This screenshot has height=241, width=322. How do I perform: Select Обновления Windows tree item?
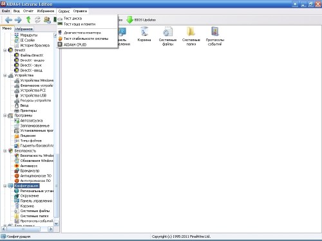point(37,161)
